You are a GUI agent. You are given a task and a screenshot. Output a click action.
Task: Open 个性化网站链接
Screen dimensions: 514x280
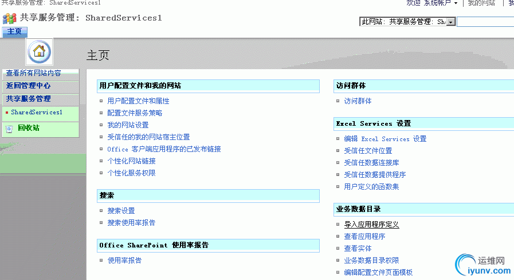[x=131, y=161]
